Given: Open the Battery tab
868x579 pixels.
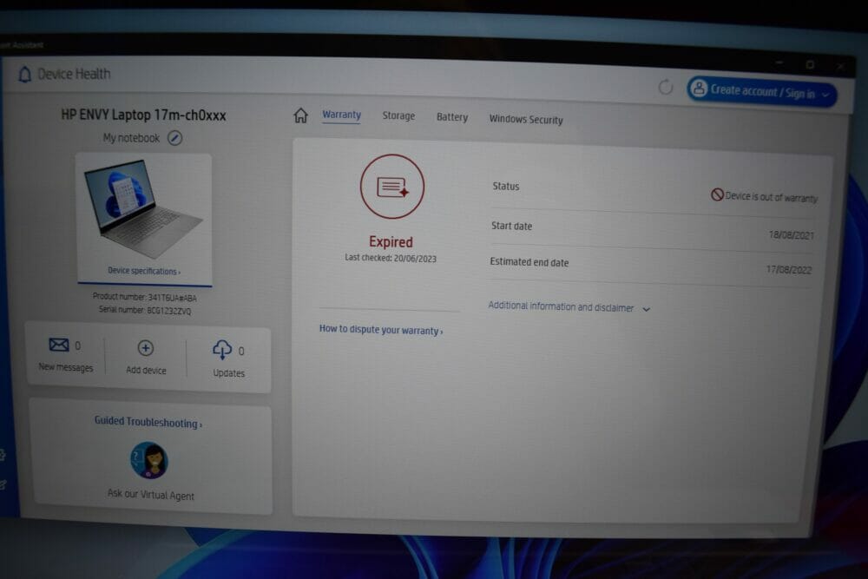Looking at the screenshot, I should [452, 117].
